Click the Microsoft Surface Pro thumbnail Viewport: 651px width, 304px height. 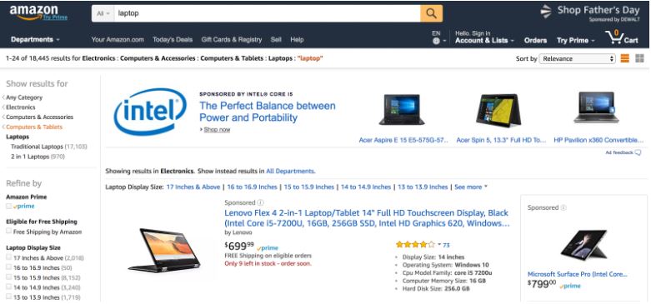pos(583,244)
